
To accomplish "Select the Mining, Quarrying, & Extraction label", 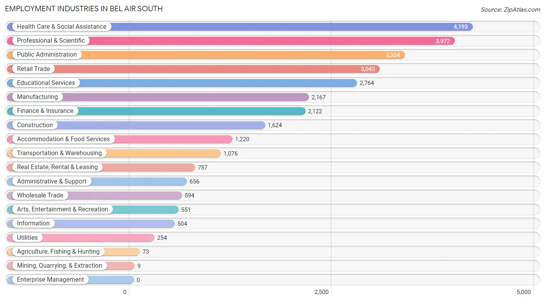I will click(x=60, y=266).
